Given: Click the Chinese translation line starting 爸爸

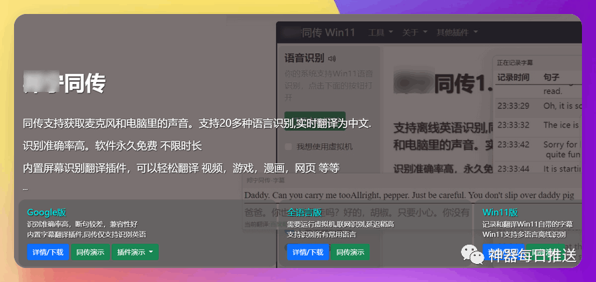Looking at the screenshot, I should coord(357,212).
